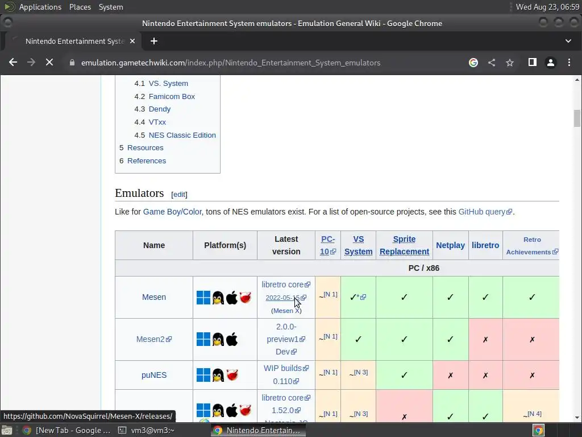The width and height of the screenshot is (582, 437).
Task: Open the Places menu
Action: point(80,7)
